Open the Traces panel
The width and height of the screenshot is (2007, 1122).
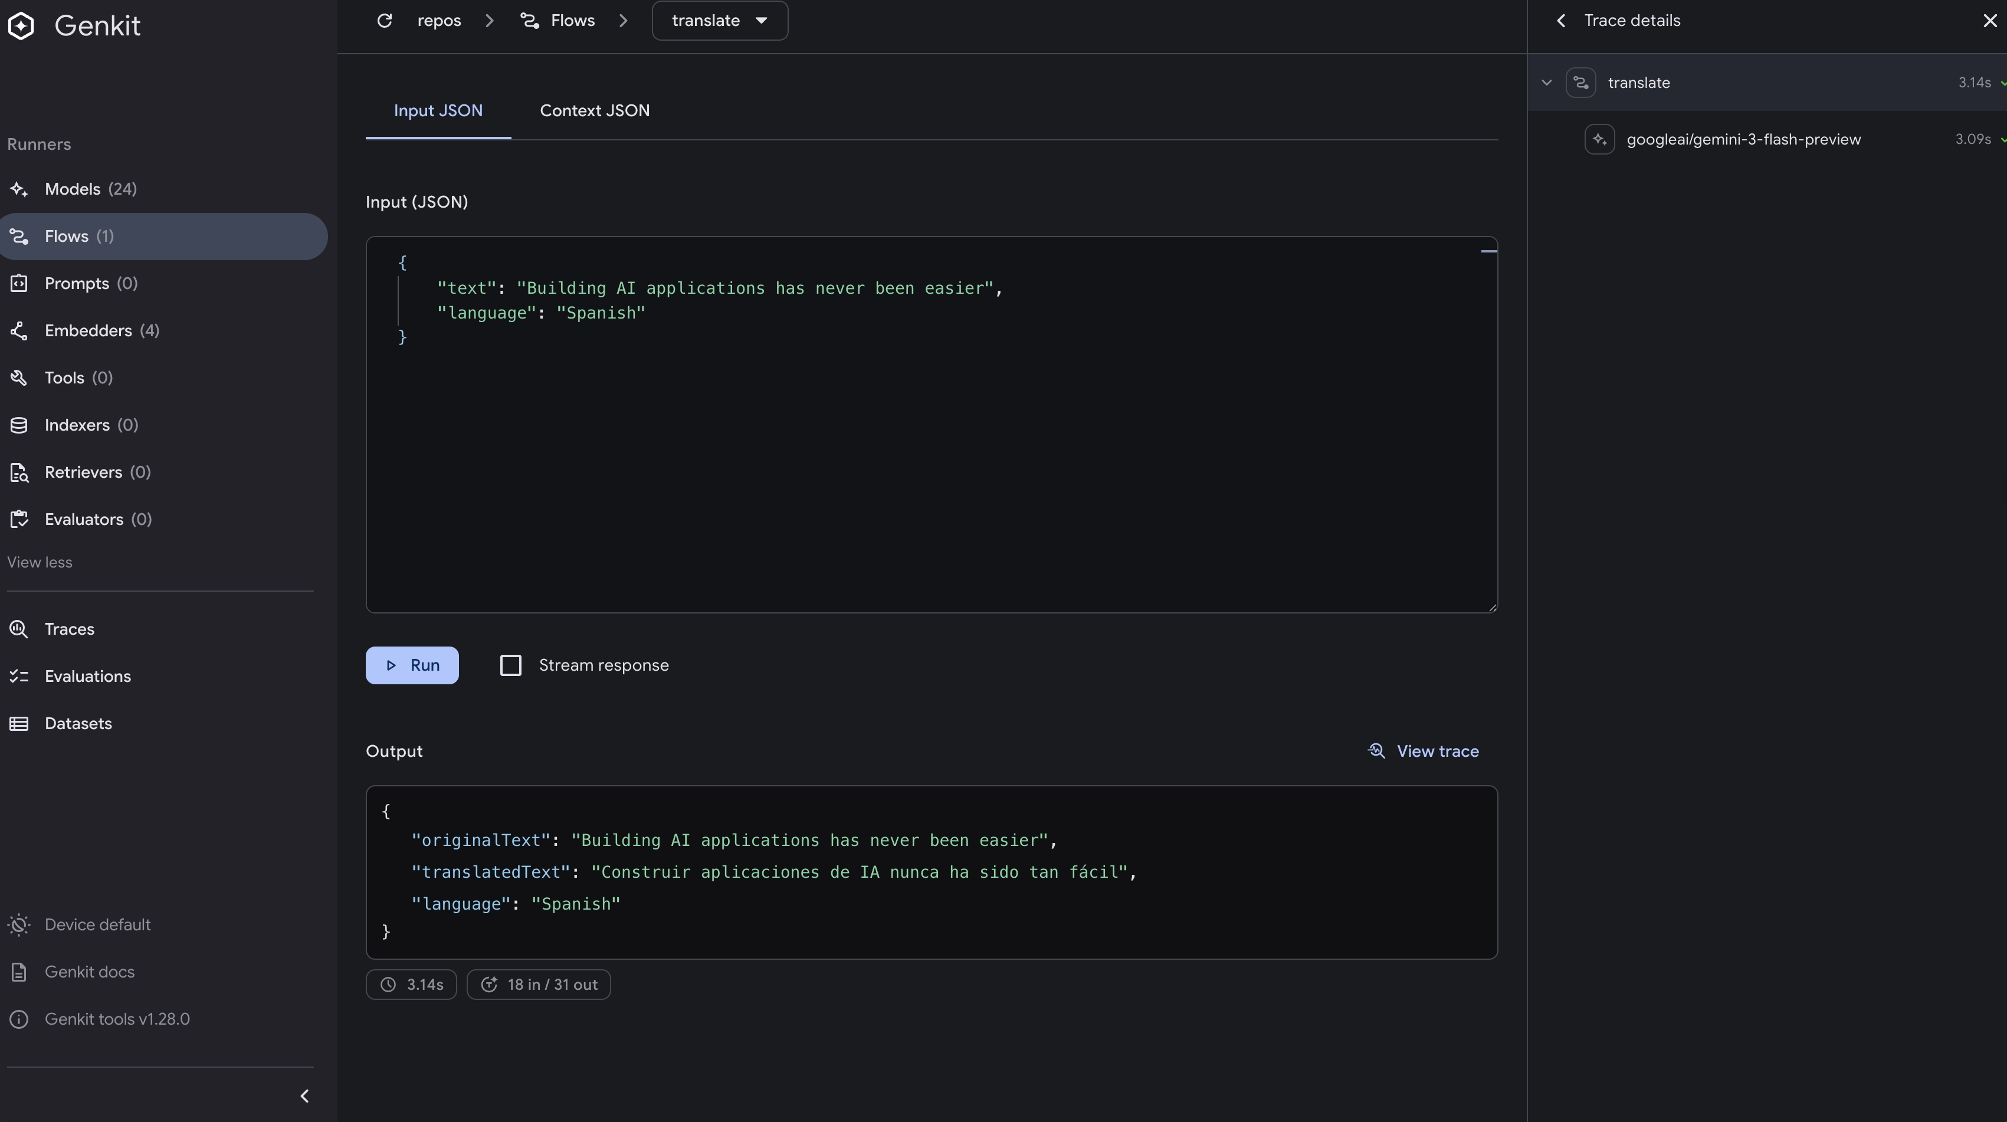68,629
